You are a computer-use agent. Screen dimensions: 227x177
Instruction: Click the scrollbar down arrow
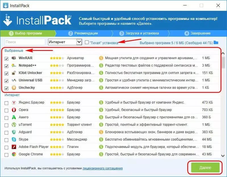pos(223,156)
